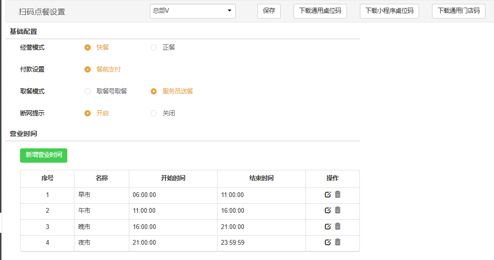Edit the 夜市 time entry
Screen dimensions: 494x260
(x=327, y=242)
